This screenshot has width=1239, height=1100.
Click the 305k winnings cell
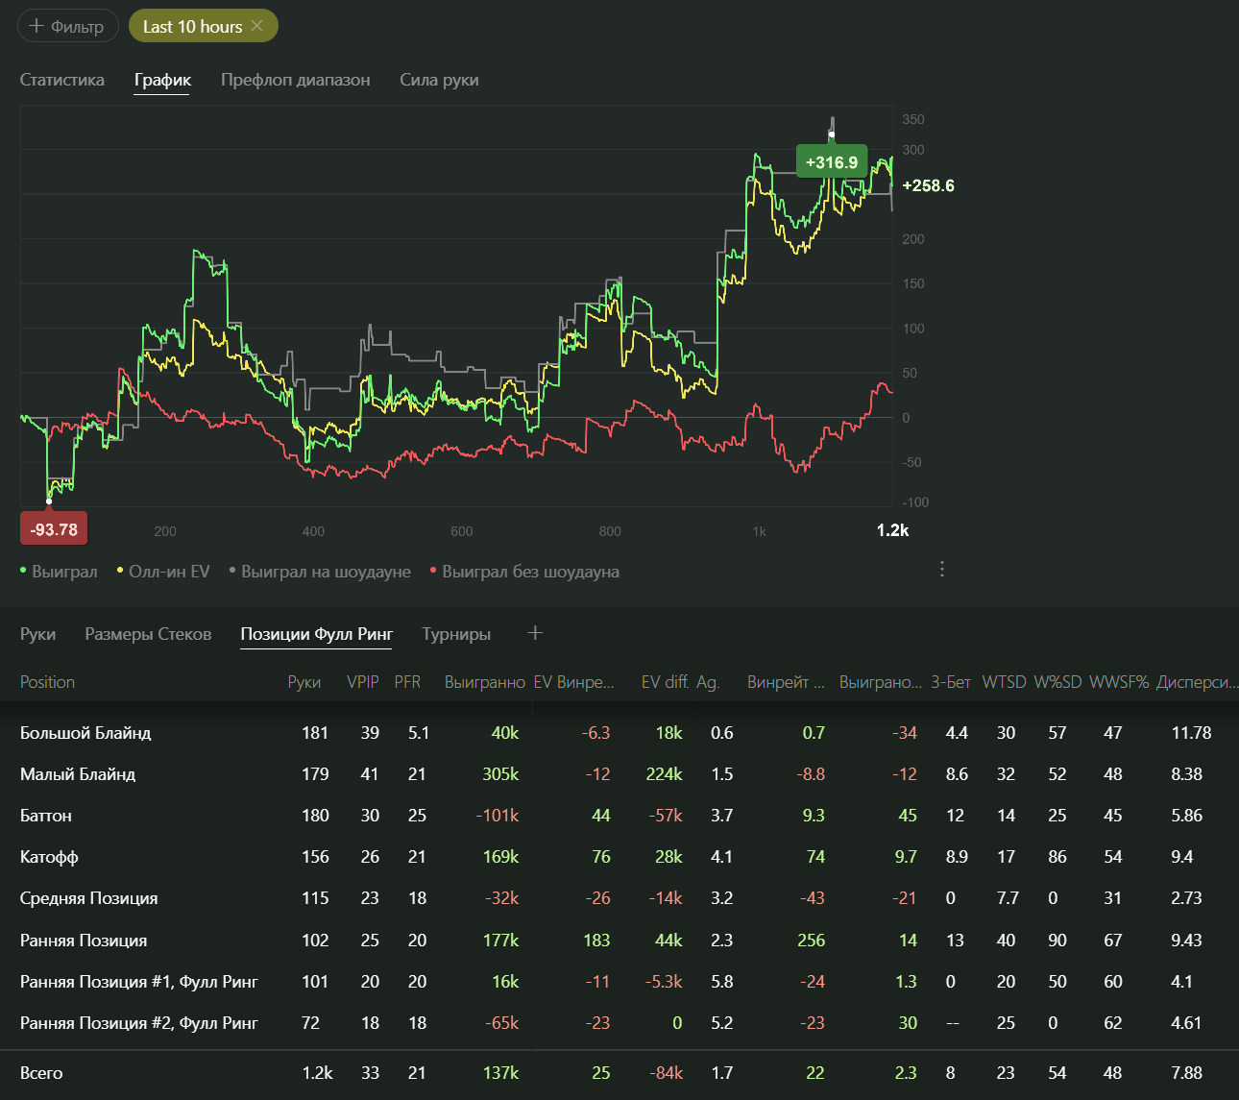coord(500,774)
